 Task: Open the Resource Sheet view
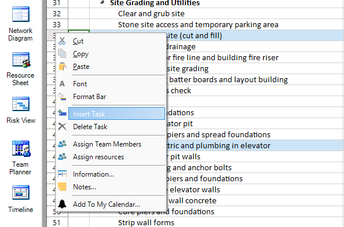pos(20,69)
